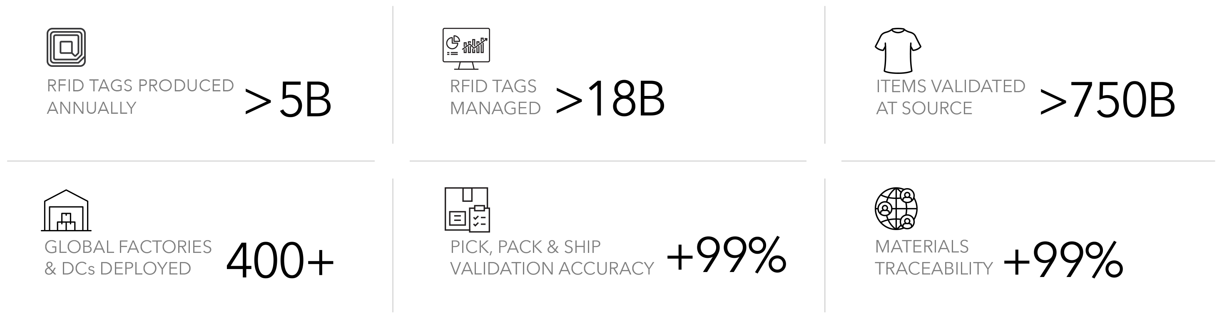Click the warehouse factory icon

pyautogui.click(x=66, y=210)
